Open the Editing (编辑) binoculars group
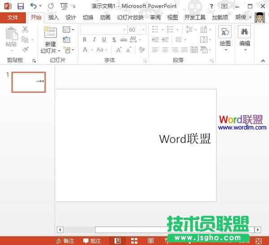The width and height of the screenshot is (269, 245). coord(244,39)
